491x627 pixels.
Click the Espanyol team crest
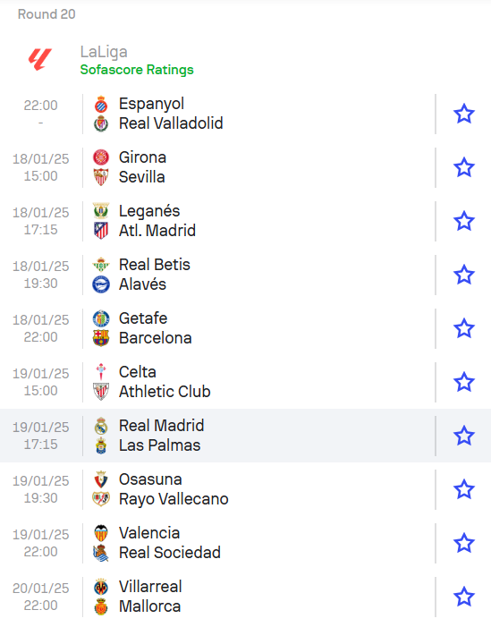101,104
